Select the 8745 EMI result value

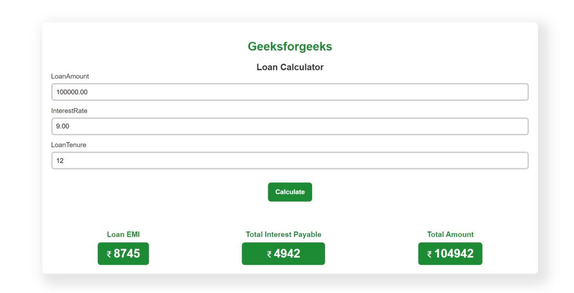coord(127,253)
